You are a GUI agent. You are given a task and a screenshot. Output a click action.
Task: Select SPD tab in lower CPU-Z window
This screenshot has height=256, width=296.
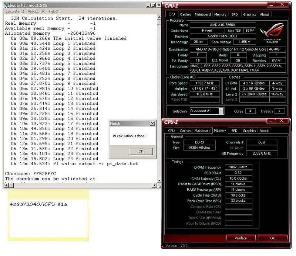click(x=234, y=131)
